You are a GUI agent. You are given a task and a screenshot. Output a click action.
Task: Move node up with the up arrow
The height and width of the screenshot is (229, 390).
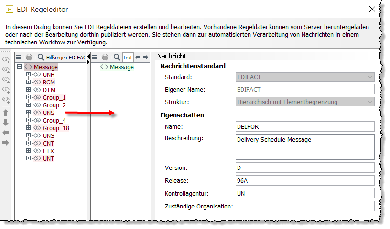[x=6, y=113]
